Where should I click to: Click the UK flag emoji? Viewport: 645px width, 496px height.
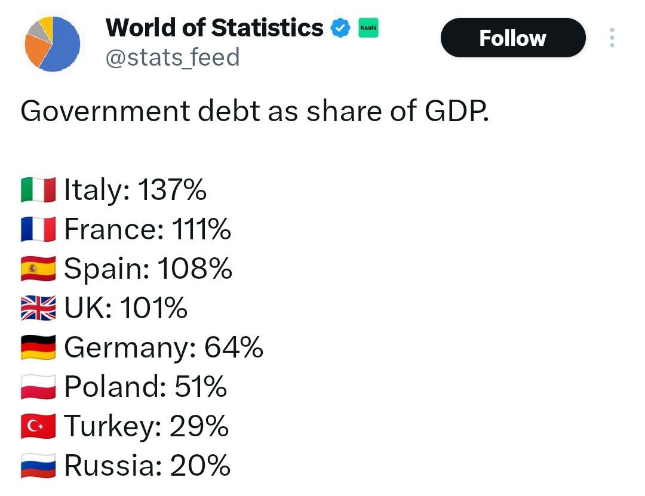click(x=38, y=307)
